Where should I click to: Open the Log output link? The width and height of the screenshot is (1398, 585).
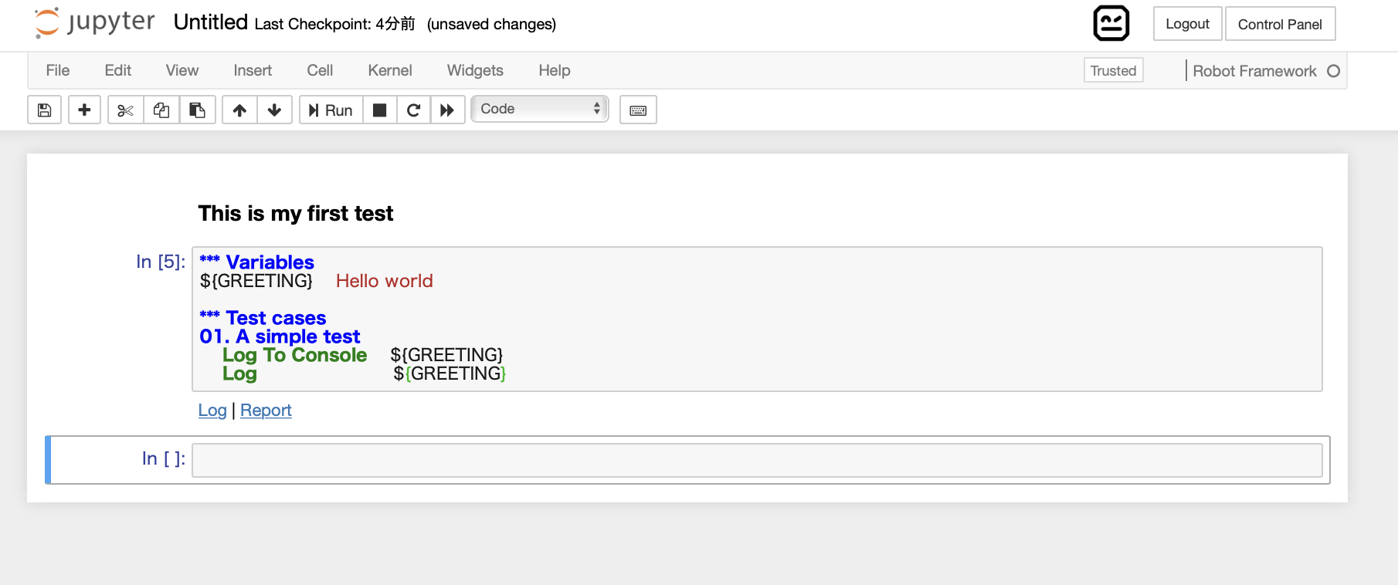[x=212, y=411]
